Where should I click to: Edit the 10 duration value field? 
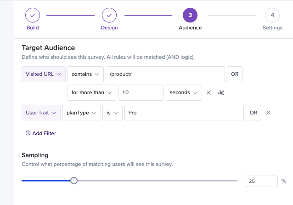[x=141, y=92]
